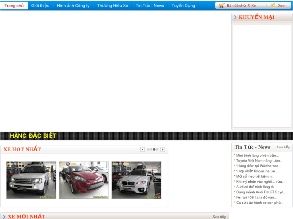Click the arrow icon beside Khuyến Mại

235,17
